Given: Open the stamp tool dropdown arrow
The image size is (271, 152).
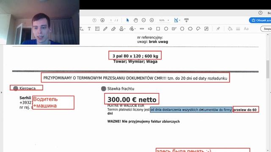Looking at the screenshot, I should (125, 29).
